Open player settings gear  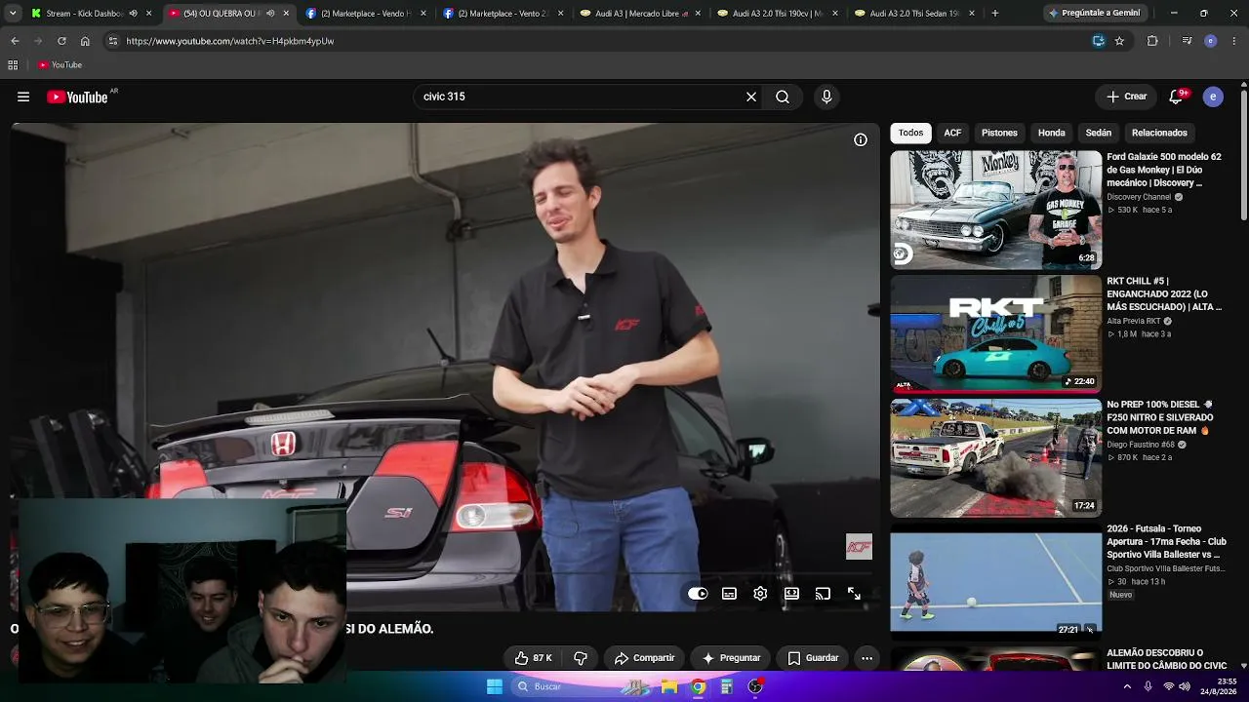[x=760, y=594]
